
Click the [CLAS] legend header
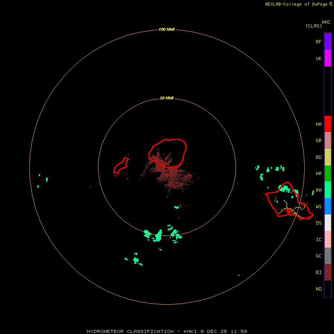[314, 26]
